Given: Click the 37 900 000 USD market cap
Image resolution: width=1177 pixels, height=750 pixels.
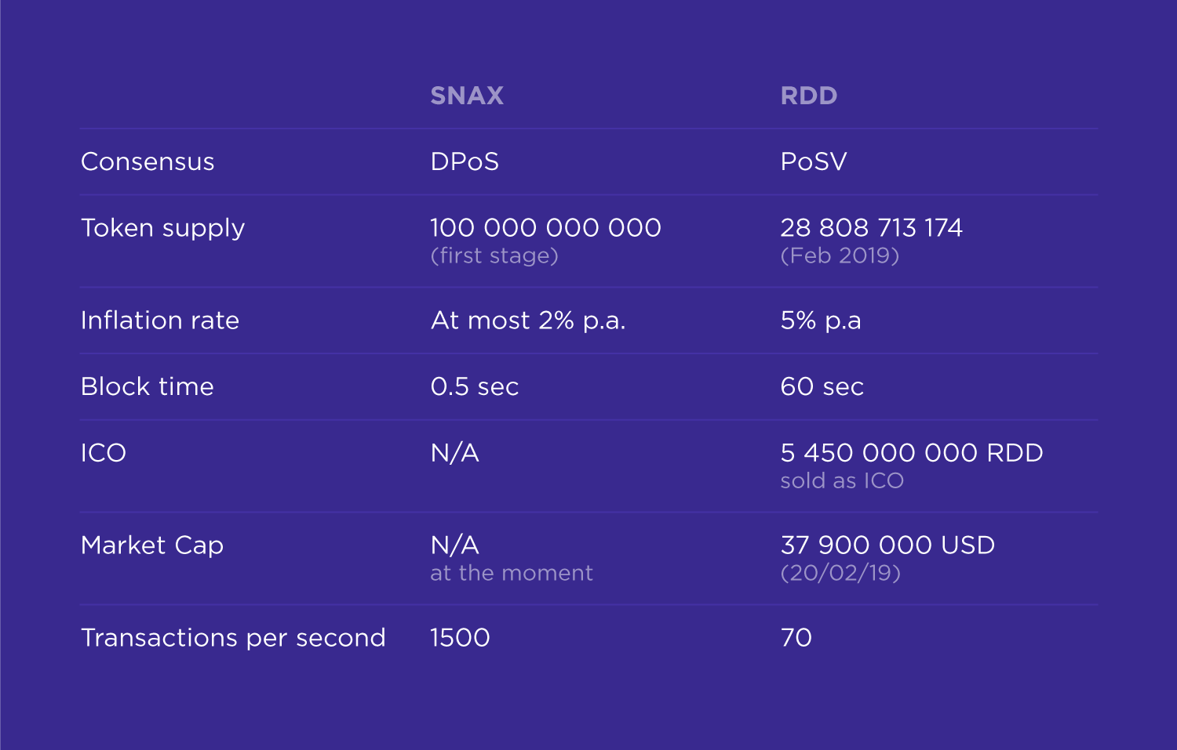Looking at the screenshot, I should pos(887,545).
